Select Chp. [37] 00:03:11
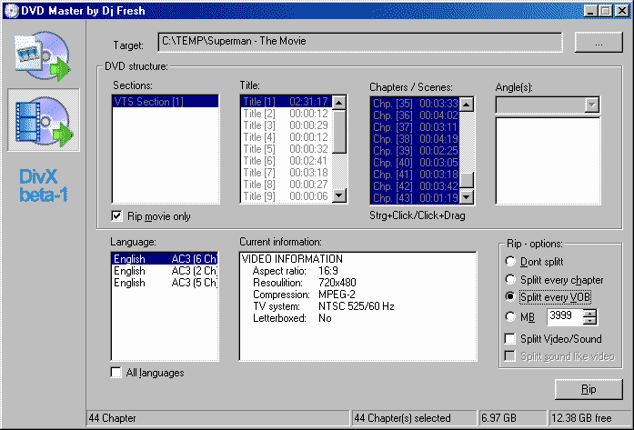The width and height of the screenshot is (634, 430). point(415,127)
